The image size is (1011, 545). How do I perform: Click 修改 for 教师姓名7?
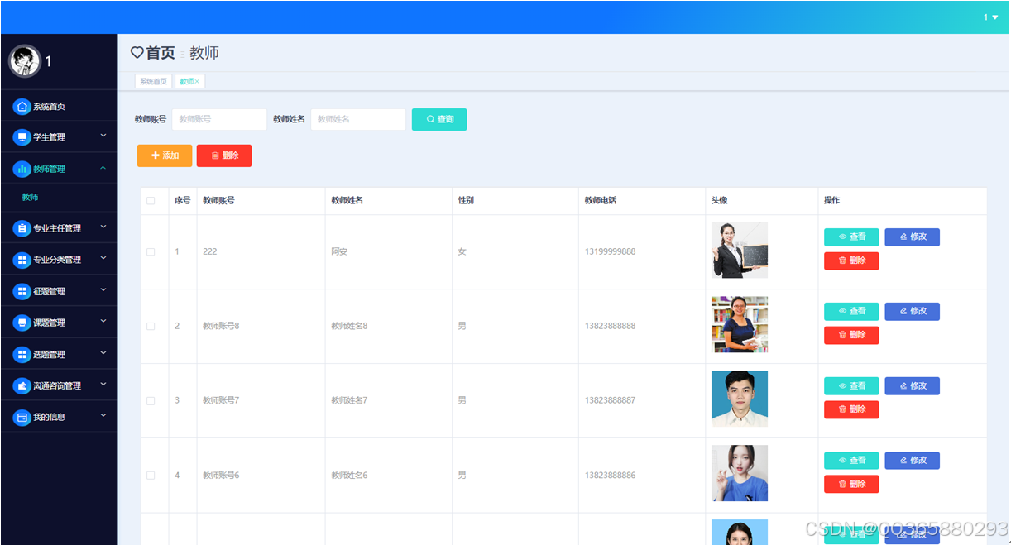912,386
